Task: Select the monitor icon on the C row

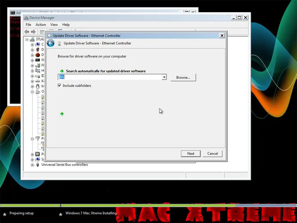Action: click(x=38, y=44)
